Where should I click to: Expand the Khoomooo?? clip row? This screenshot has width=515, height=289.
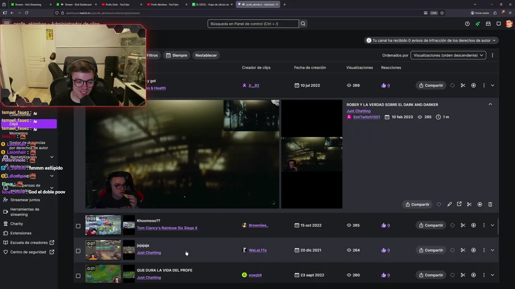point(492,225)
